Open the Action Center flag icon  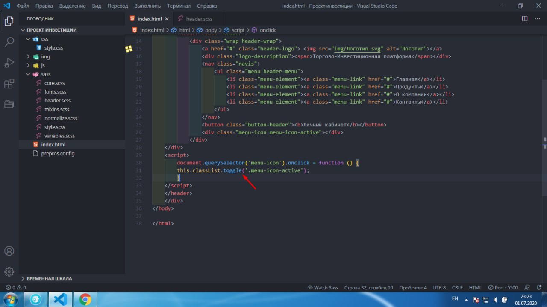pos(476,300)
